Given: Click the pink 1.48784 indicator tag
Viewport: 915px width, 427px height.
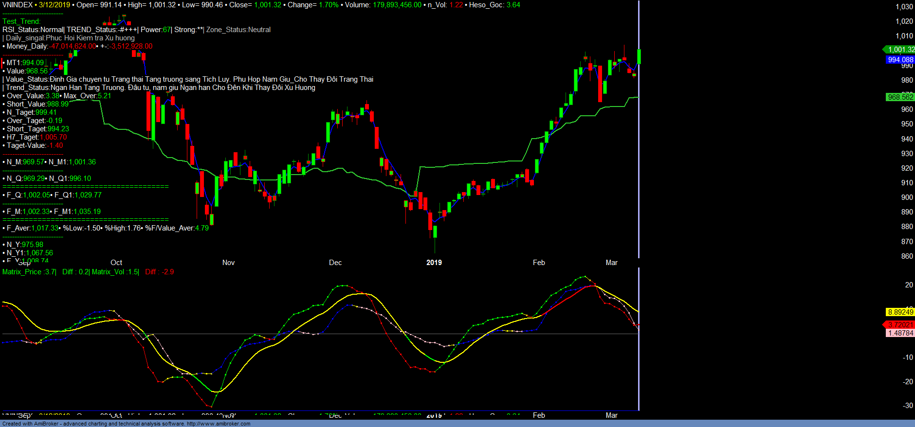Looking at the screenshot, I should tap(900, 333).
